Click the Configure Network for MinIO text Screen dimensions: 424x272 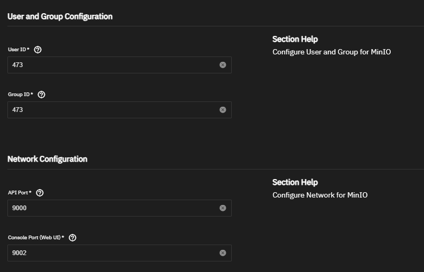click(x=320, y=195)
